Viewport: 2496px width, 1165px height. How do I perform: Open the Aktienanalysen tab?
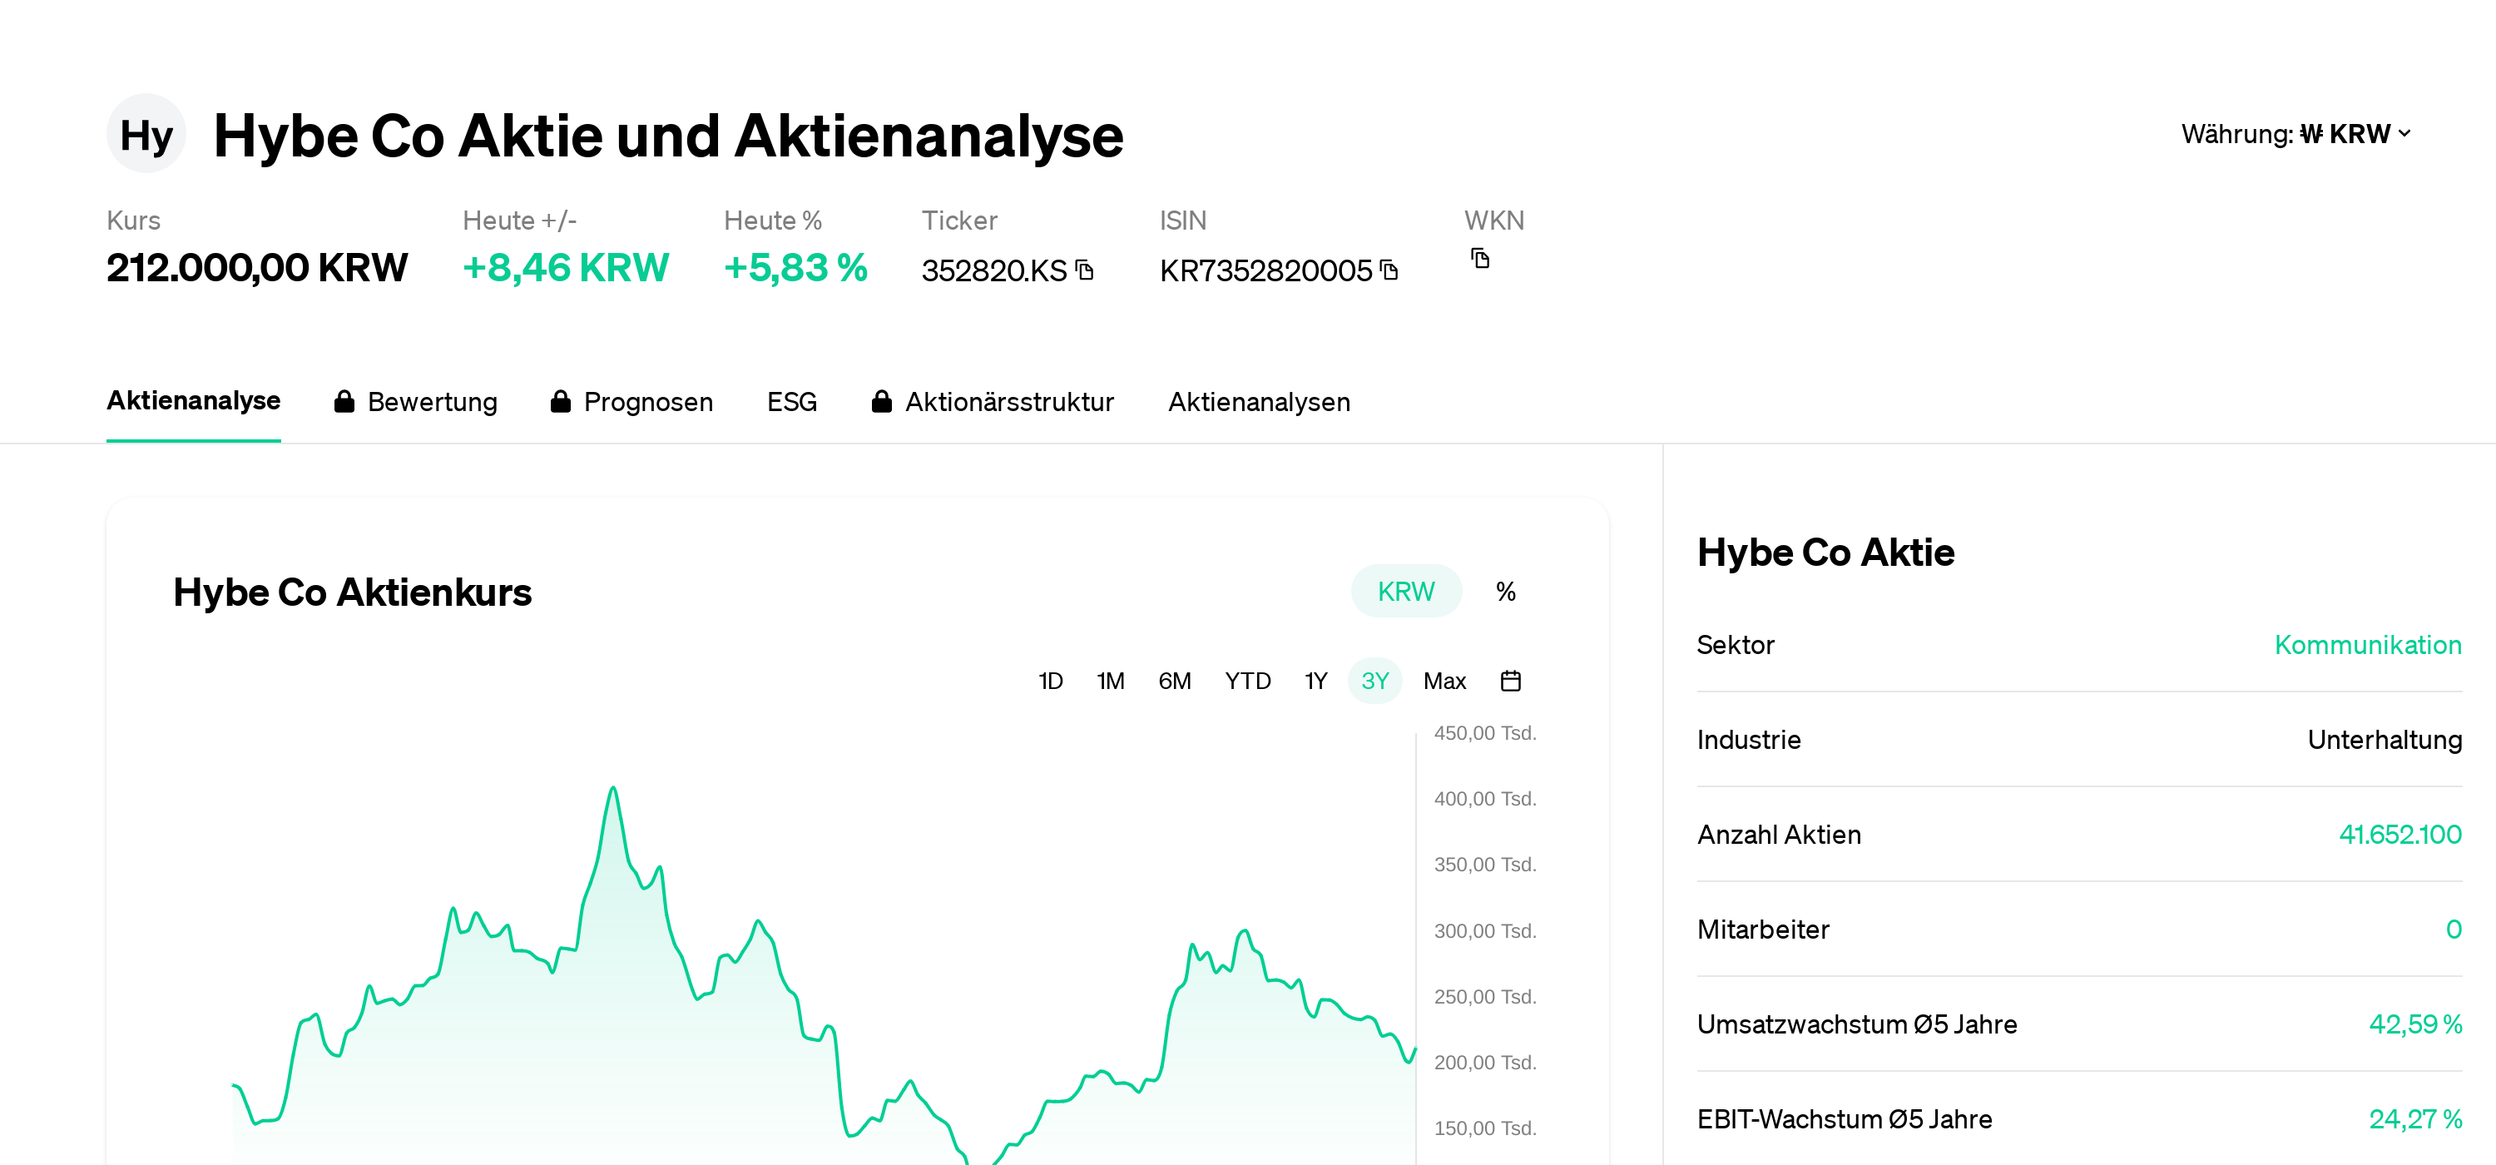(x=1259, y=400)
